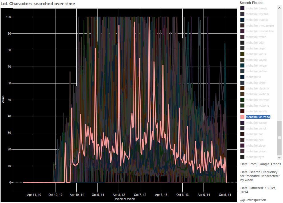Select mobafire tryndamere legend label

point(260,25)
